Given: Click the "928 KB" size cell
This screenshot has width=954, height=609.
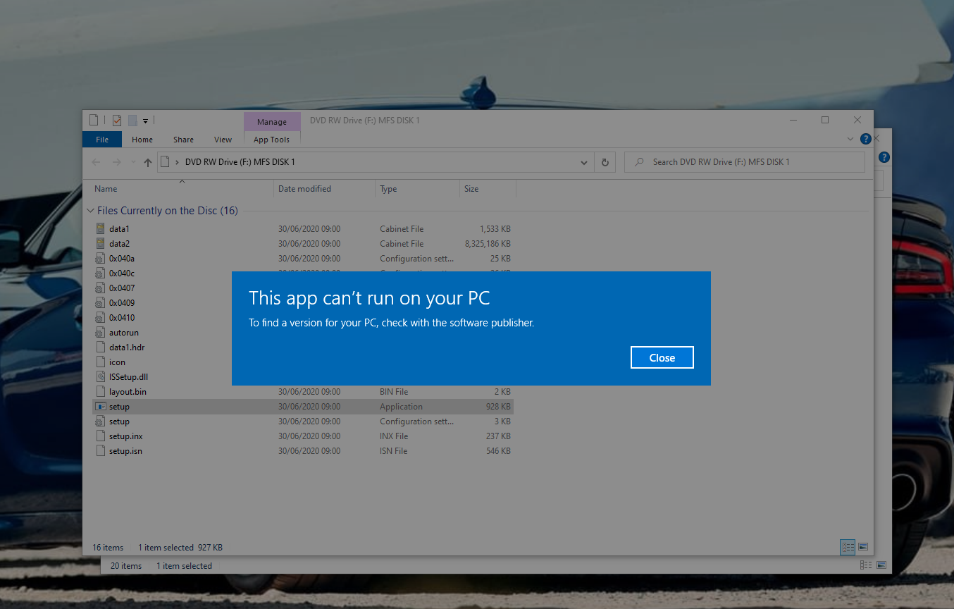Looking at the screenshot, I should coord(498,407).
